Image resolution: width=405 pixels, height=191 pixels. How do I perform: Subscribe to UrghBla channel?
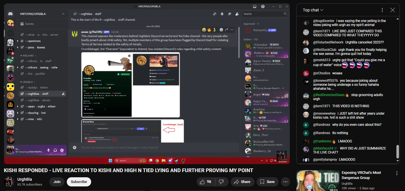coord(79,182)
